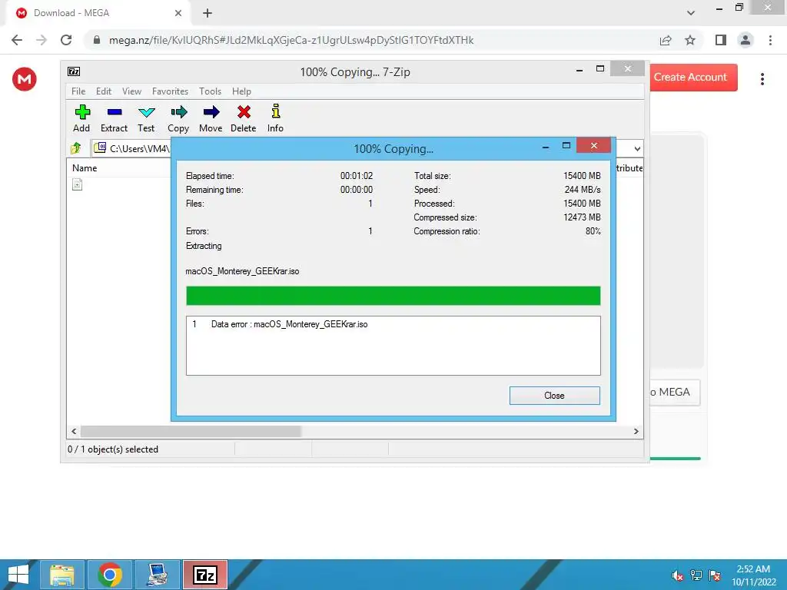Open File Explorer from the taskbar

(62, 575)
